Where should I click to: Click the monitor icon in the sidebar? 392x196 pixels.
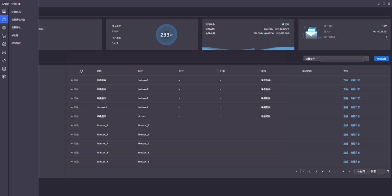coord(4,11)
